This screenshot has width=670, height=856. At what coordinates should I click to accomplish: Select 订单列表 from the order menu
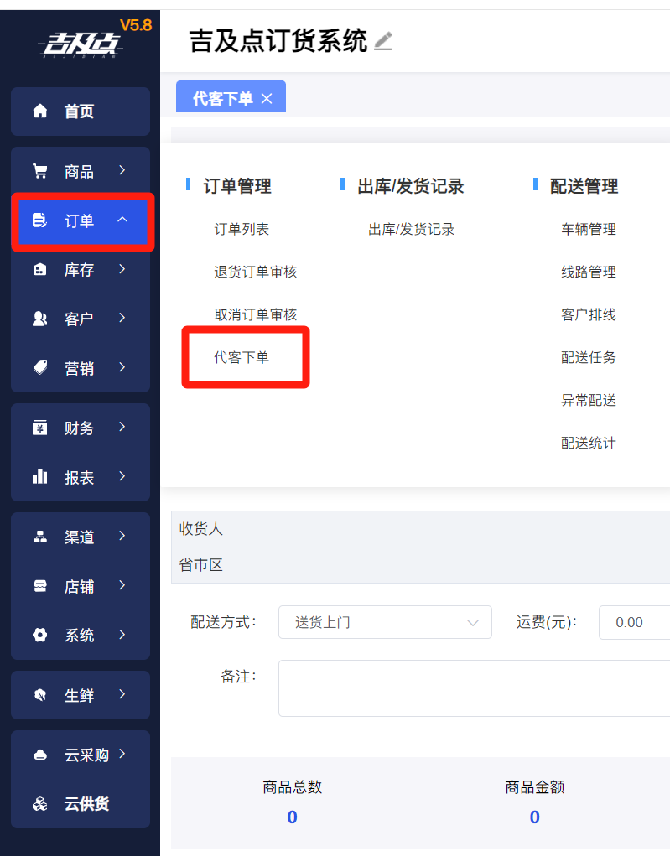click(x=242, y=229)
